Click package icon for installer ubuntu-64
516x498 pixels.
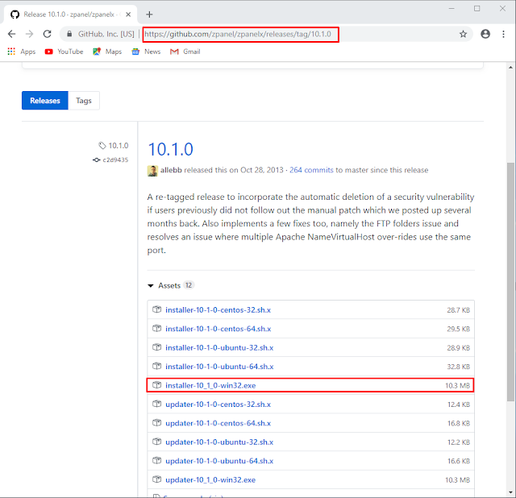pyautogui.click(x=157, y=366)
